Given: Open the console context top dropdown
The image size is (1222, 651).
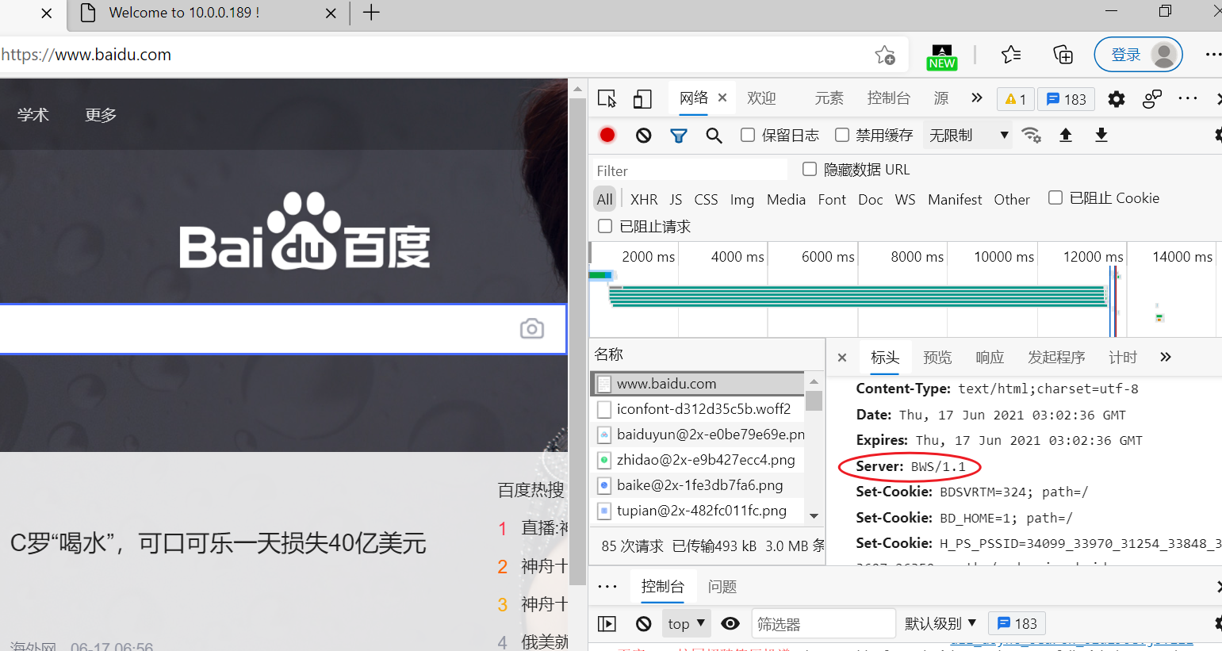Looking at the screenshot, I should [x=686, y=623].
